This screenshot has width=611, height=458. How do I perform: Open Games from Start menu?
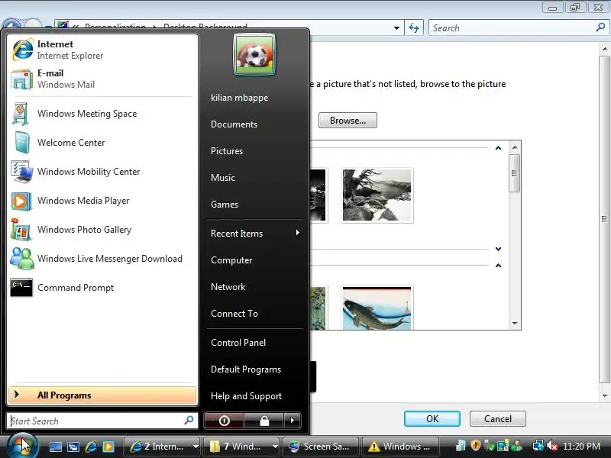(x=225, y=205)
